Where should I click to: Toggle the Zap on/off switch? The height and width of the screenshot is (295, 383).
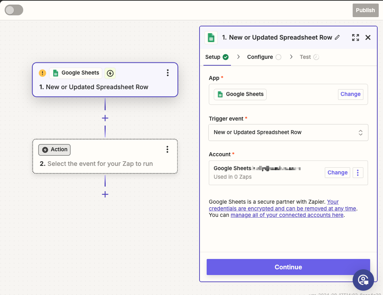pyautogui.click(x=14, y=10)
